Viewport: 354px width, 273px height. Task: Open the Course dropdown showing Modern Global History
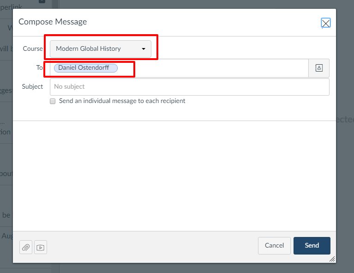pos(100,49)
